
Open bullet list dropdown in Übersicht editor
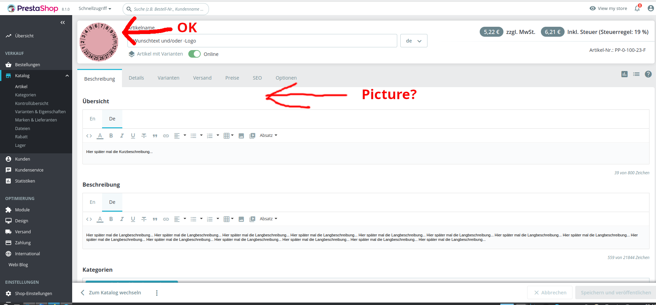click(197, 136)
